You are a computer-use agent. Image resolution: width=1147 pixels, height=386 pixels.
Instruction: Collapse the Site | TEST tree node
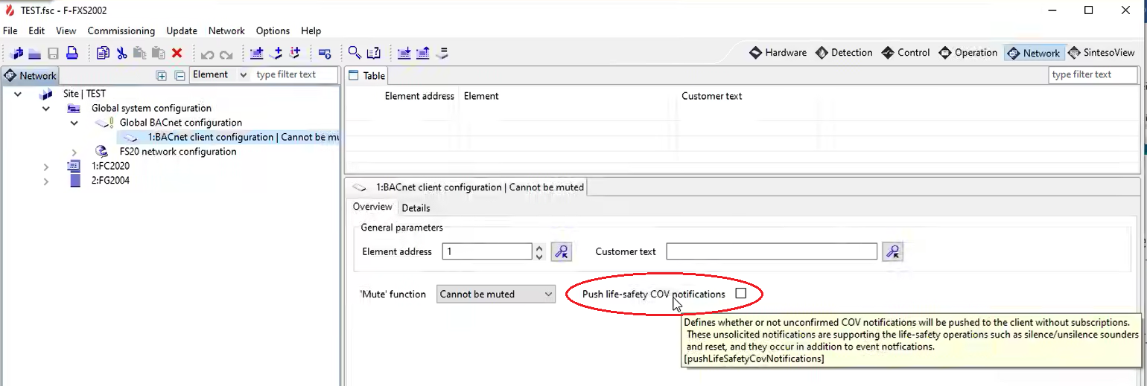tap(18, 94)
